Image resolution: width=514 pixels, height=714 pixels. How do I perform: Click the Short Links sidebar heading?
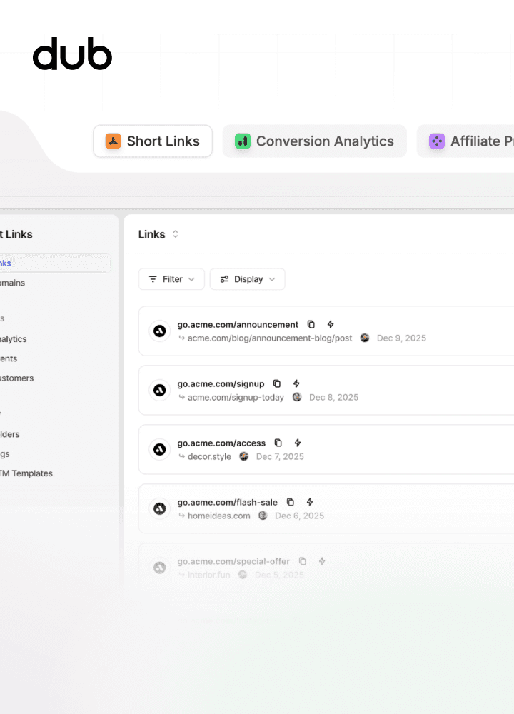pyautogui.click(x=16, y=234)
